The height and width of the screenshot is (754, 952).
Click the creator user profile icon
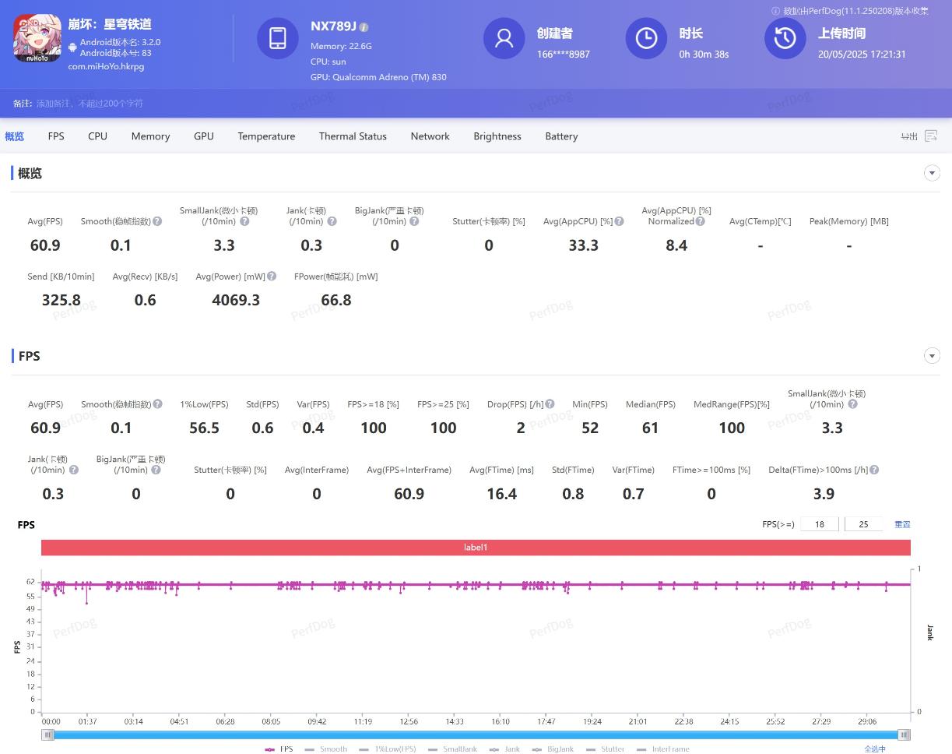pos(504,38)
